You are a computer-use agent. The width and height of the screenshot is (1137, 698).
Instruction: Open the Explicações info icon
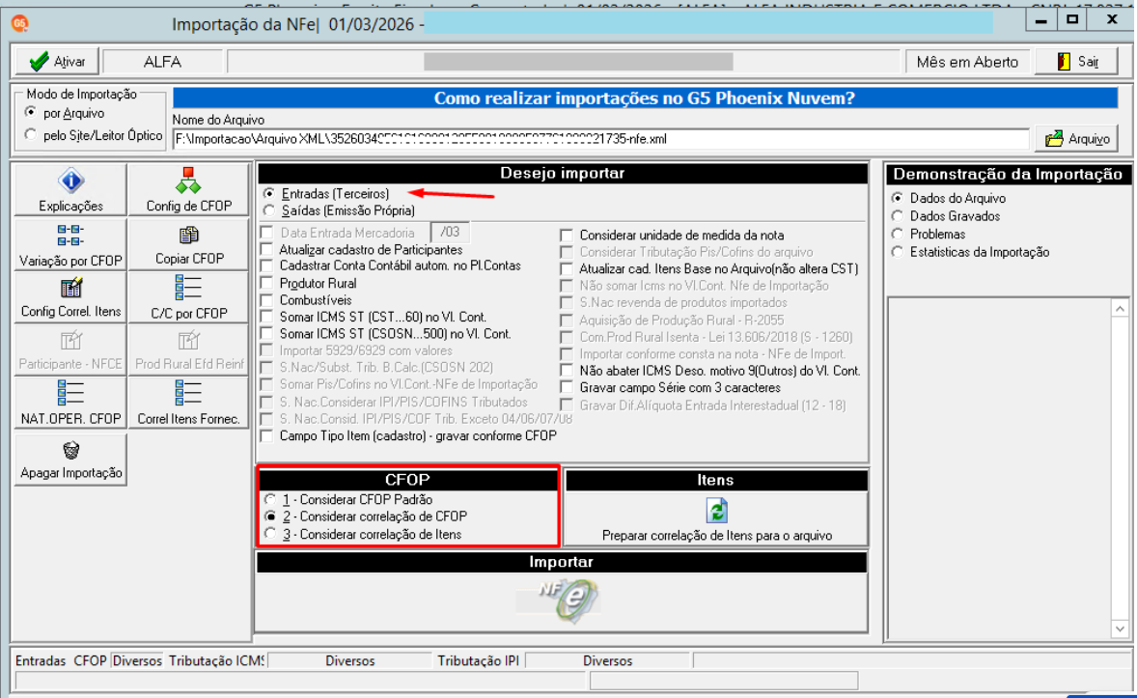70,181
